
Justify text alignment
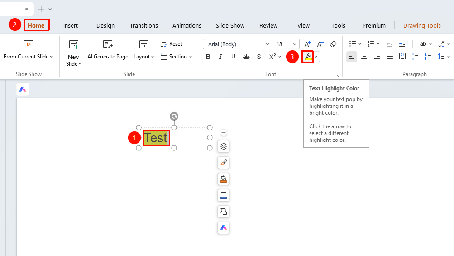390,57
